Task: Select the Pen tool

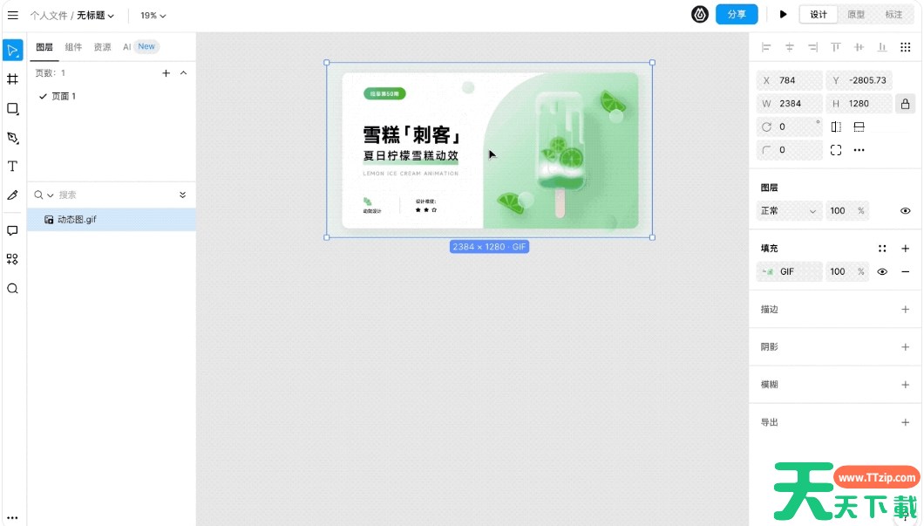Action: point(12,138)
